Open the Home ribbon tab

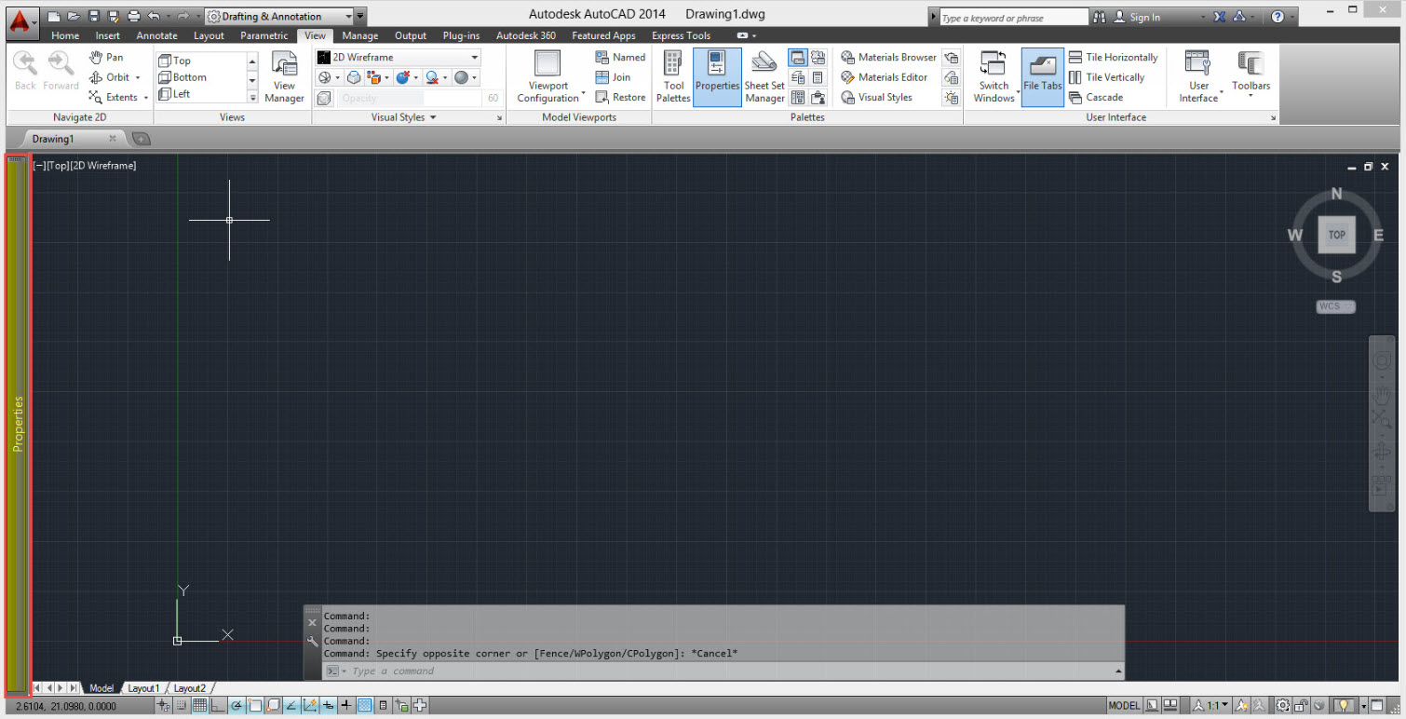(65, 35)
